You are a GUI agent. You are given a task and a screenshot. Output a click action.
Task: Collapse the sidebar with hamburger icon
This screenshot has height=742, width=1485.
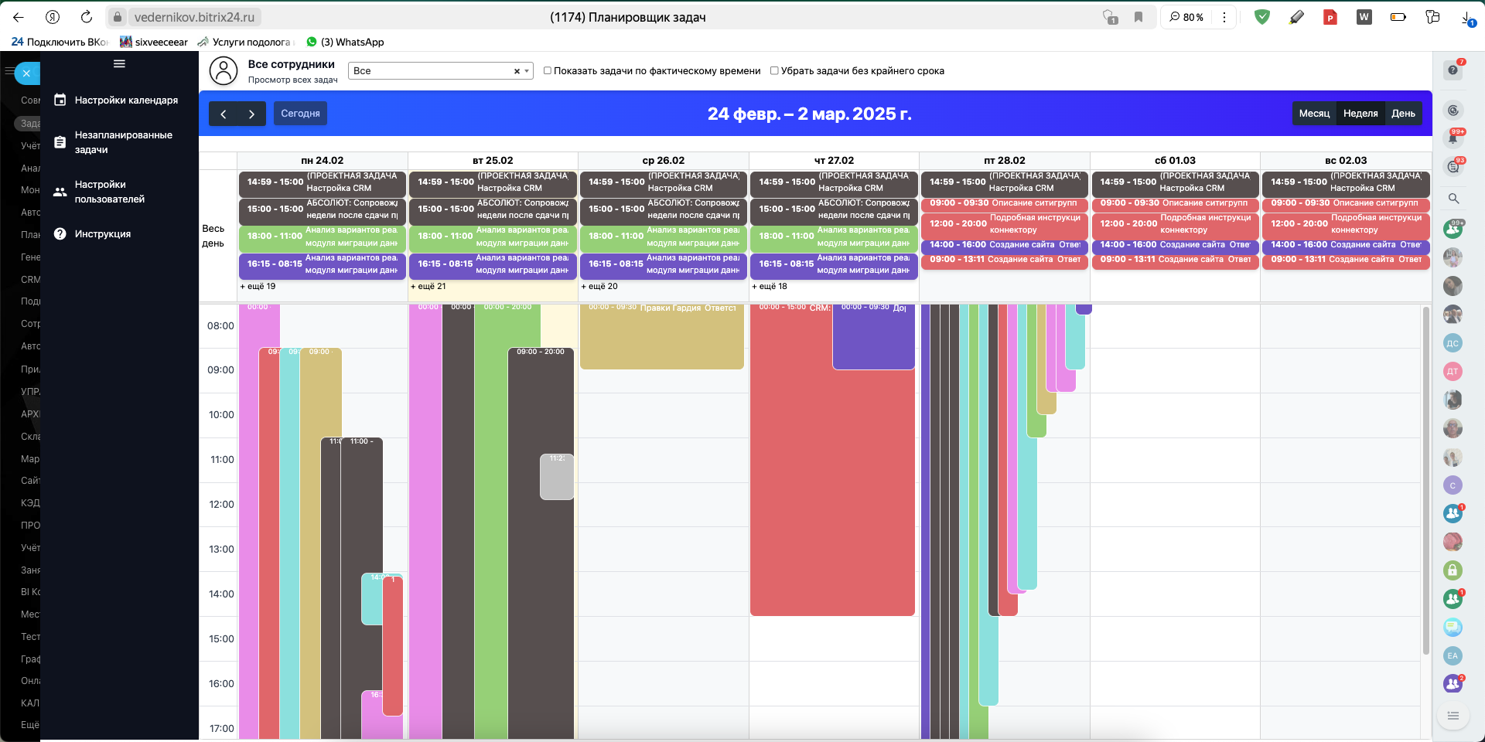(x=119, y=64)
